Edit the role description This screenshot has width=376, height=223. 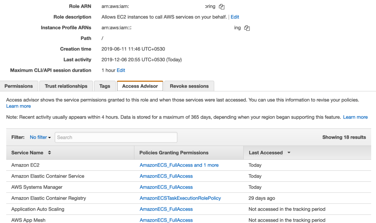tap(235, 17)
